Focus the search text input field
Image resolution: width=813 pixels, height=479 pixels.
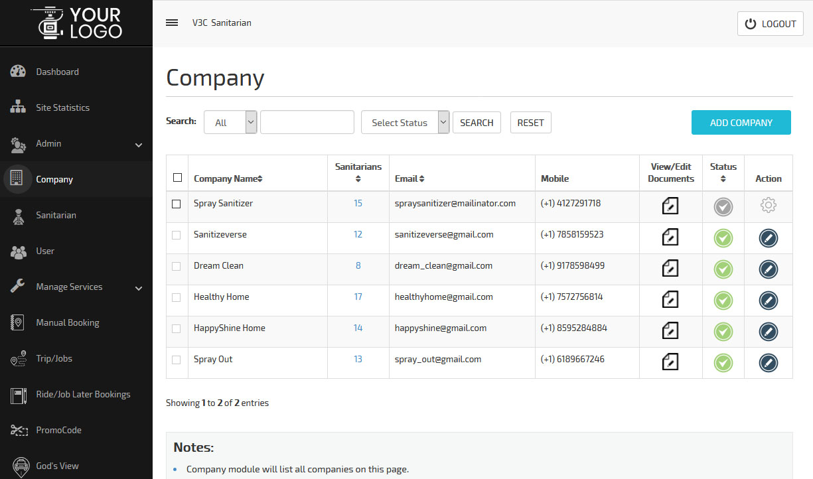(307, 122)
